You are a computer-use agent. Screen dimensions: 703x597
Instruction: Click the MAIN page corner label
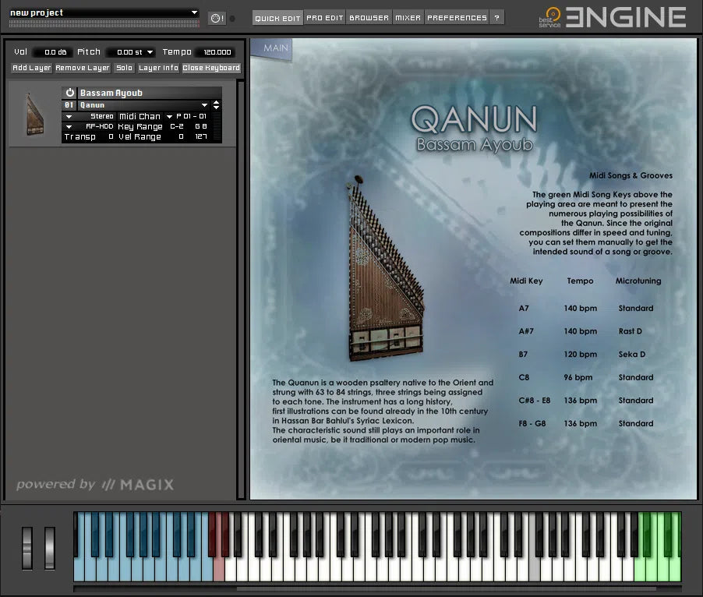(x=274, y=48)
